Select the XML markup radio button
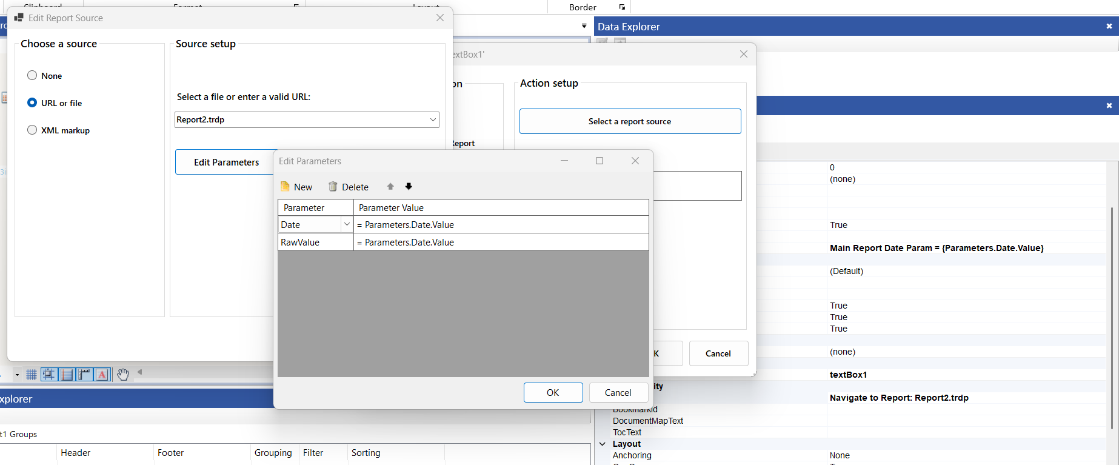1119x465 pixels. click(32, 130)
